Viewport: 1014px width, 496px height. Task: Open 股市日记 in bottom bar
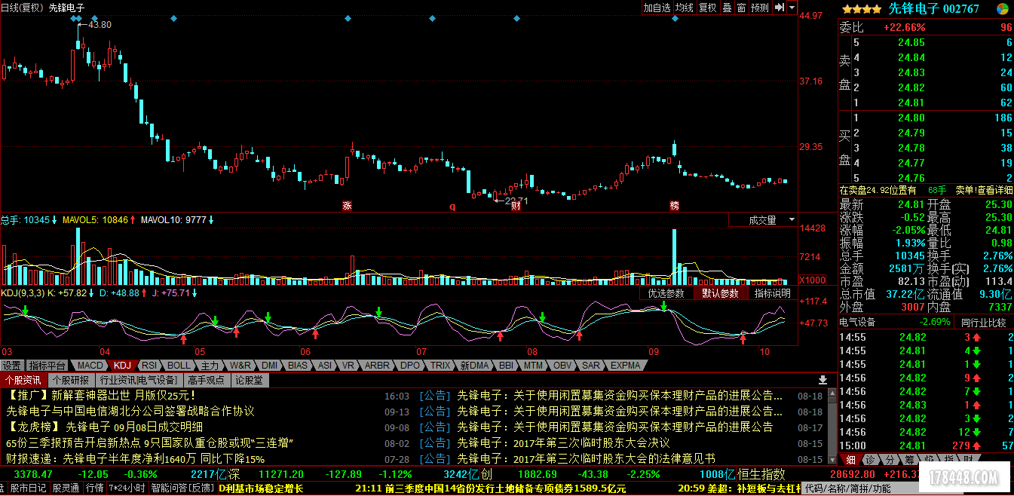(28, 488)
